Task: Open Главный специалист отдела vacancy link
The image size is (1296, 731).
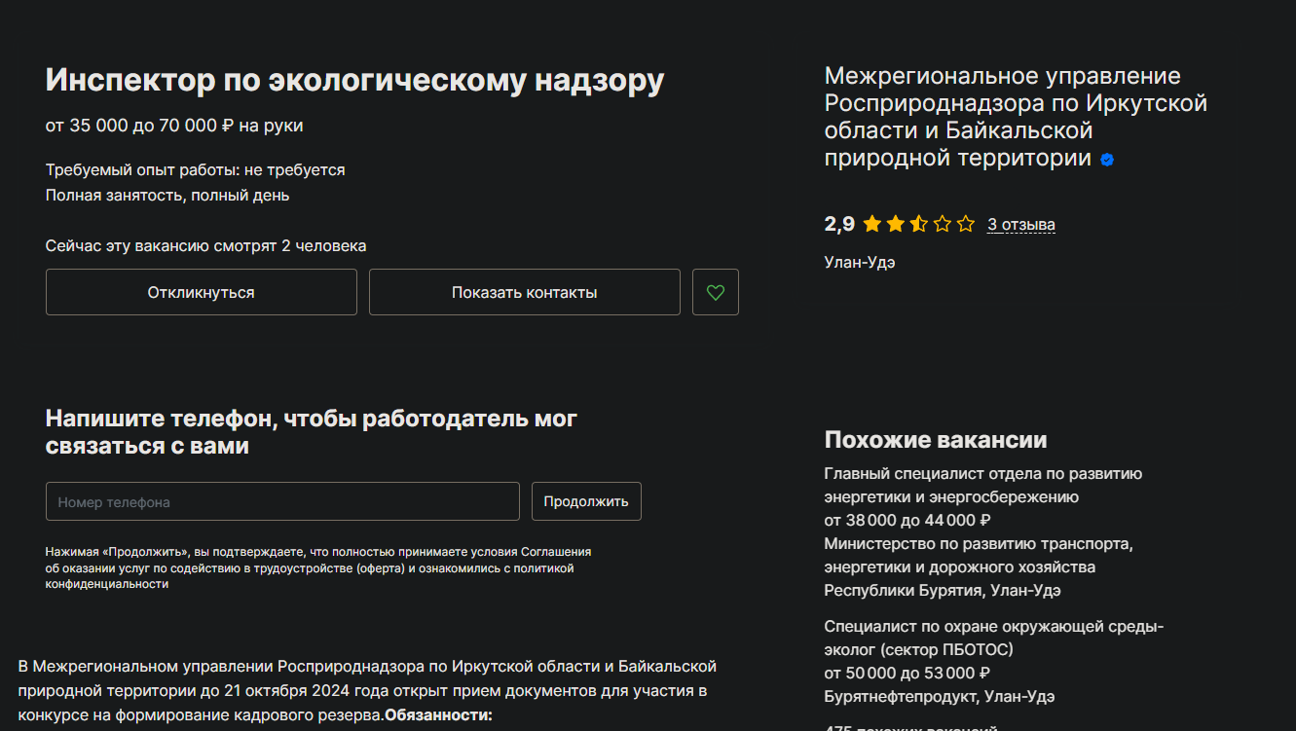Action: pos(982,485)
